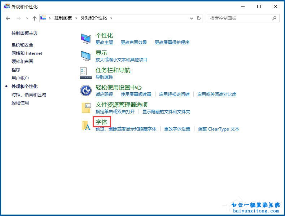Open the 显示 display icon

pyautogui.click(x=86, y=56)
